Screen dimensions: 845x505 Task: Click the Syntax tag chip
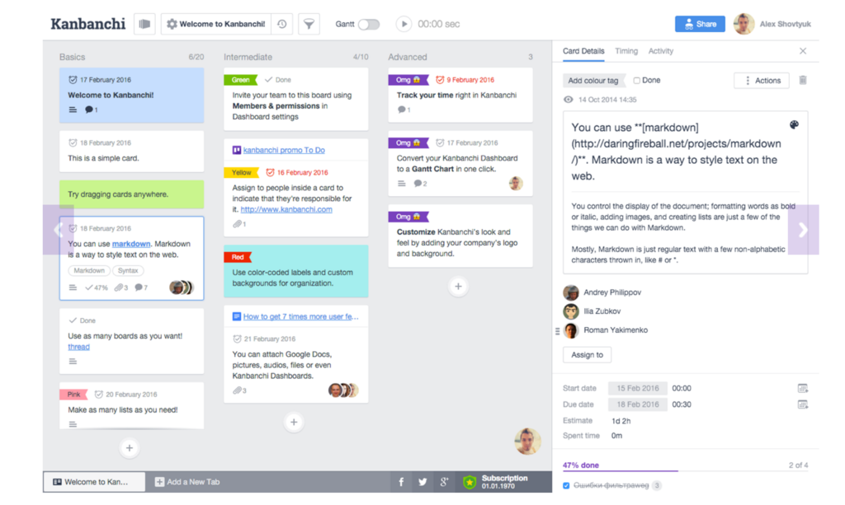point(128,270)
